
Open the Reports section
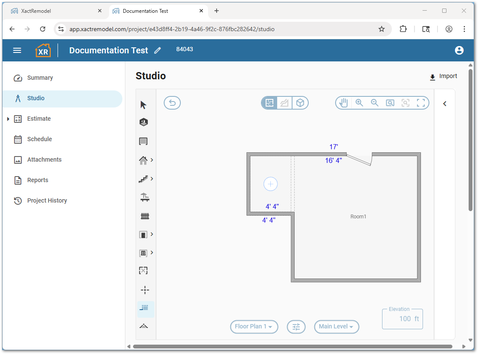tap(38, 180)
